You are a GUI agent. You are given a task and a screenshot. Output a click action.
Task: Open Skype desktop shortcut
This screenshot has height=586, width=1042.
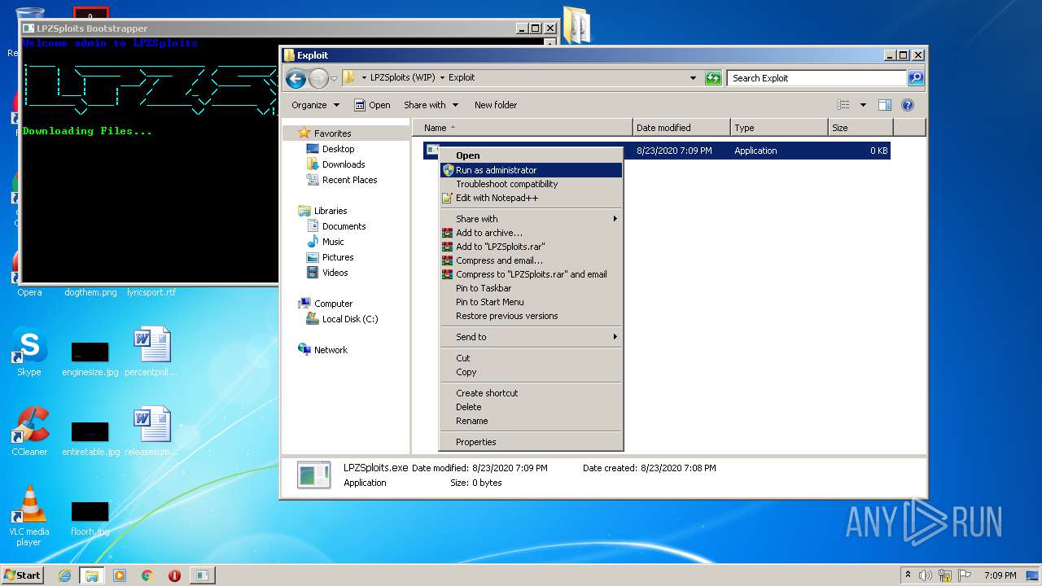point(29,352)
